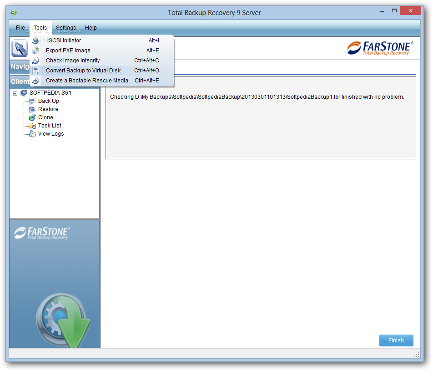This screenshot has height=371, width=433.
Task: Click the Back Up tree icon
Action: 32,101
